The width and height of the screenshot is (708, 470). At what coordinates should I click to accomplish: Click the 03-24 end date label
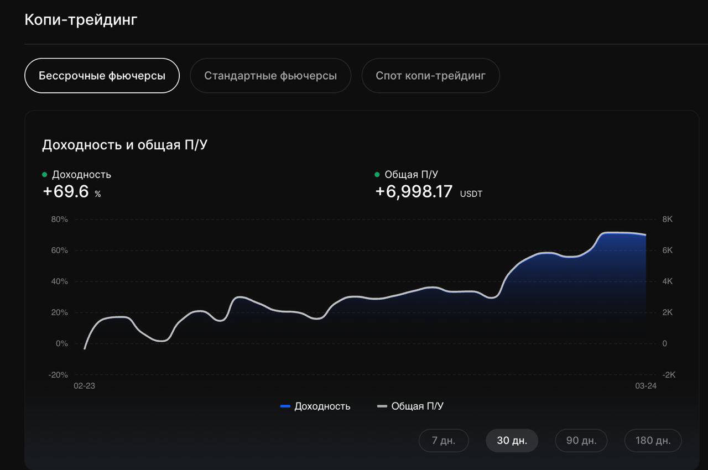coord(645,386)
